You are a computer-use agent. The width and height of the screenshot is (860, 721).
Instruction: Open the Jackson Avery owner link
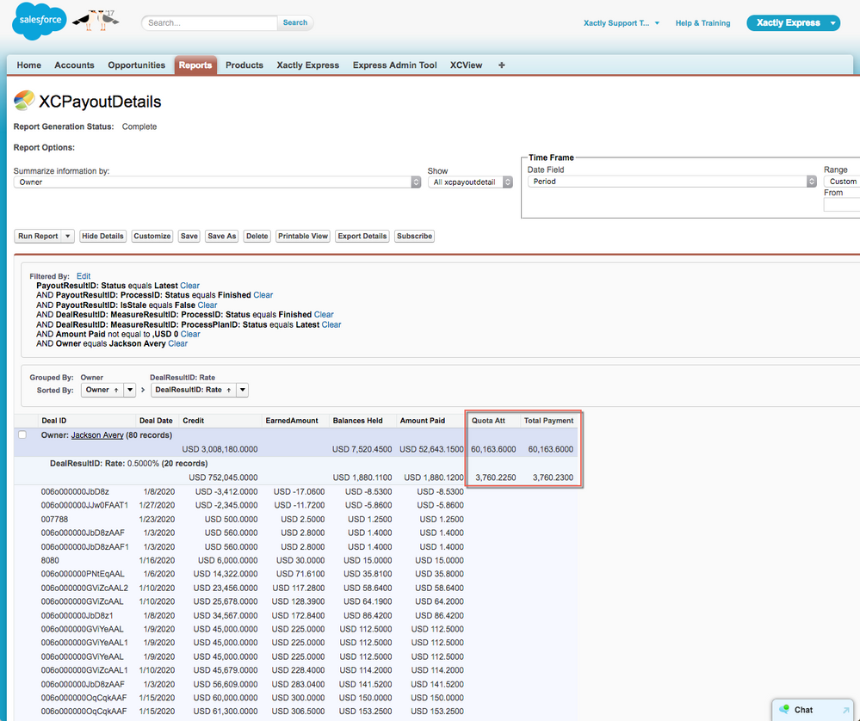97,435
